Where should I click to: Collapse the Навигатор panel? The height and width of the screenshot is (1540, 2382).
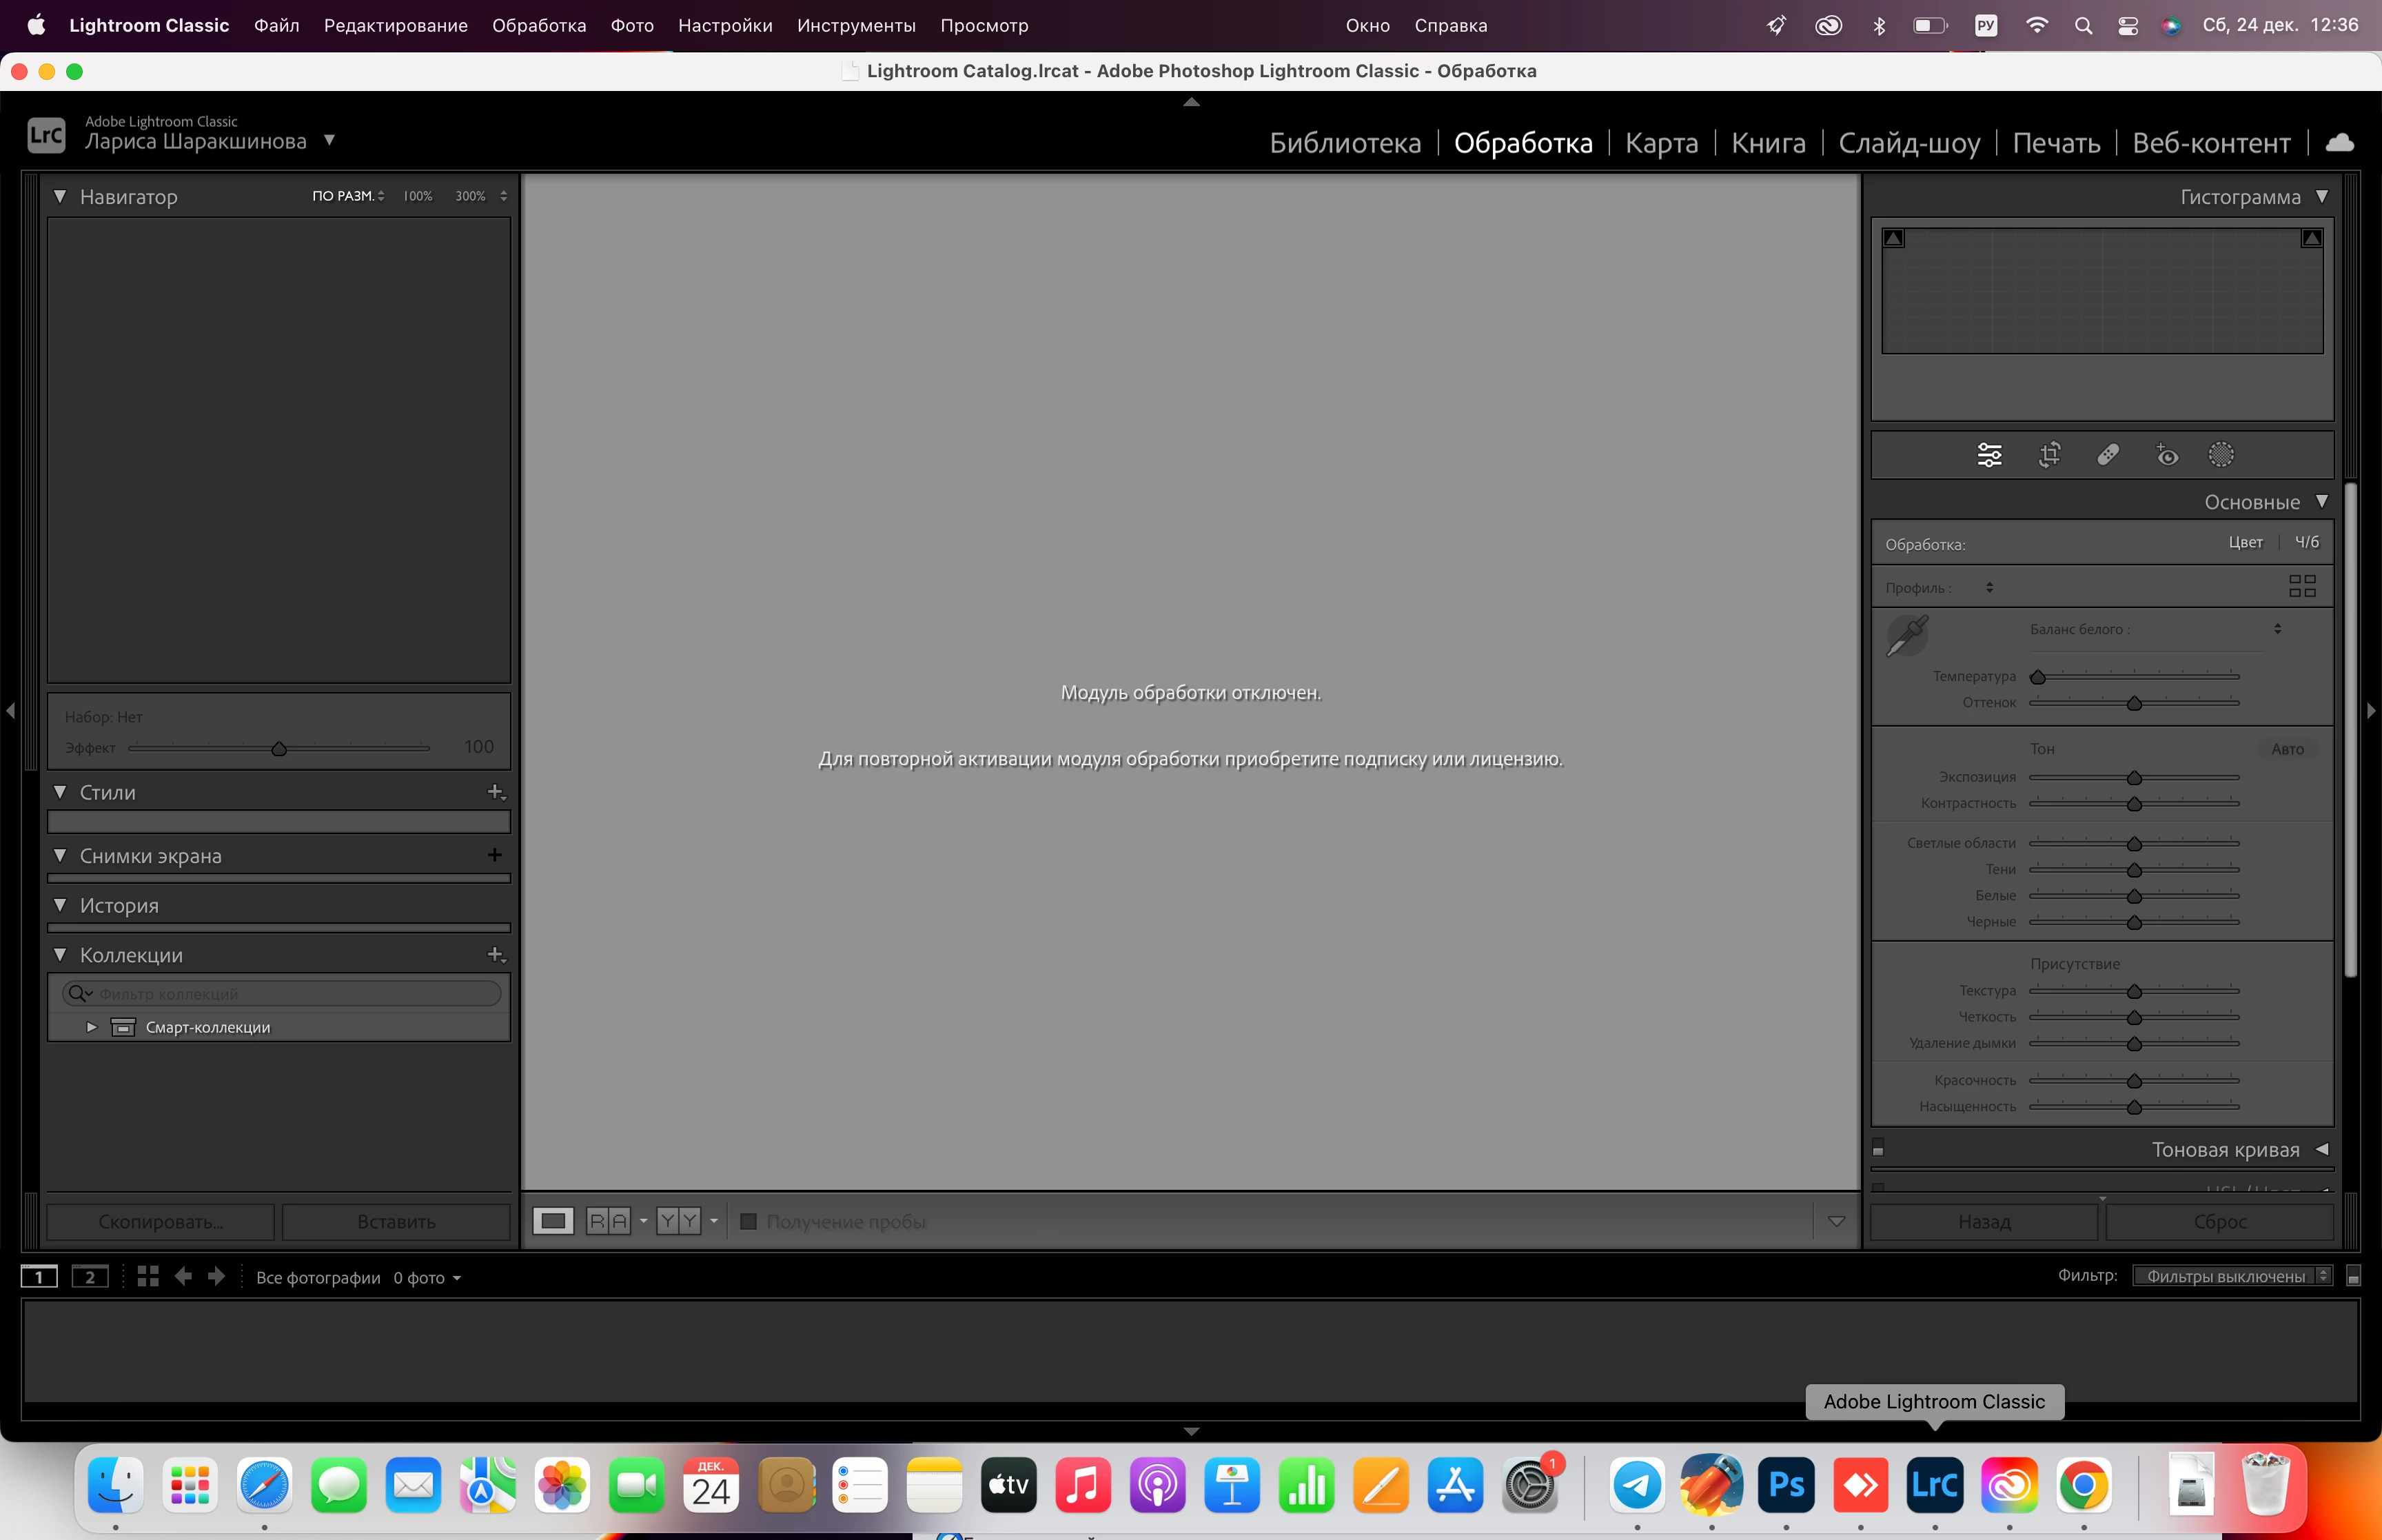pyautogui.click(x=60, y=197)
